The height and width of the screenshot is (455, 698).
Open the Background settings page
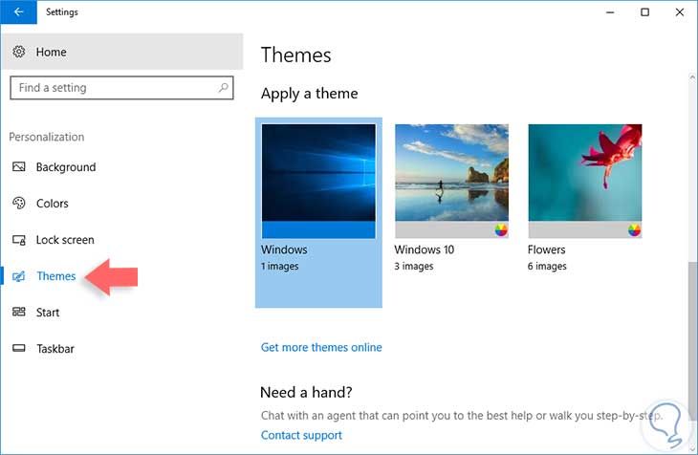[66, 167]
